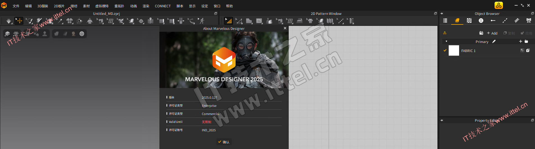Open folder icon in Primary group header
The image size is (535, 149).
click(526, 42)
